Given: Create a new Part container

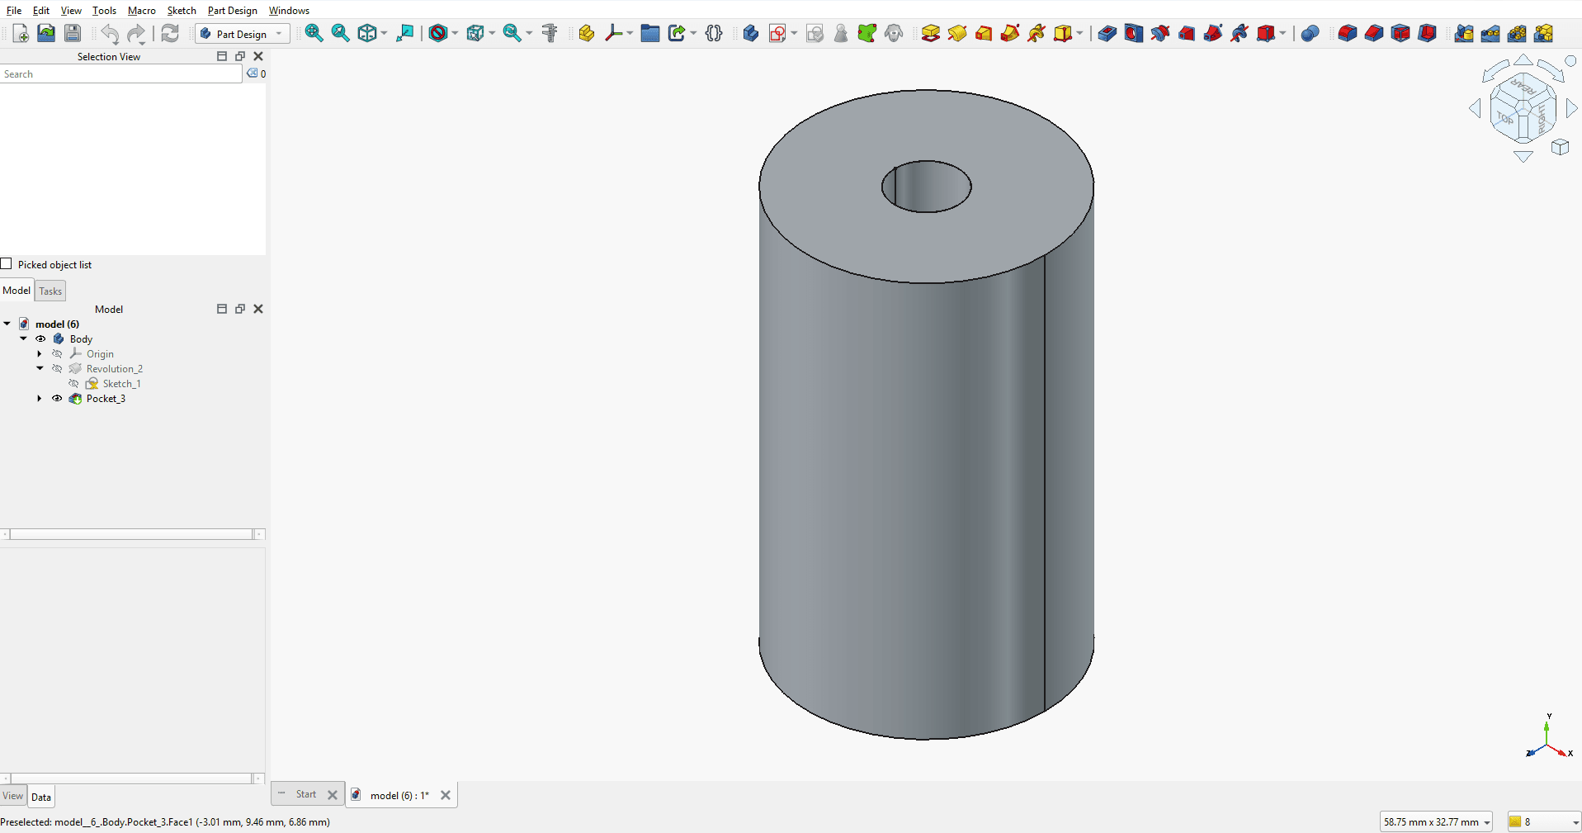Looking at the screenshot, I should click(586, 33).
